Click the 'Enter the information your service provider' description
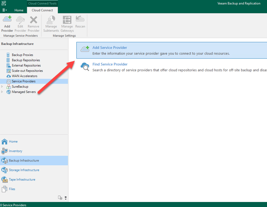Viewport: 267px width, 207px height. (x=161, y=53)
